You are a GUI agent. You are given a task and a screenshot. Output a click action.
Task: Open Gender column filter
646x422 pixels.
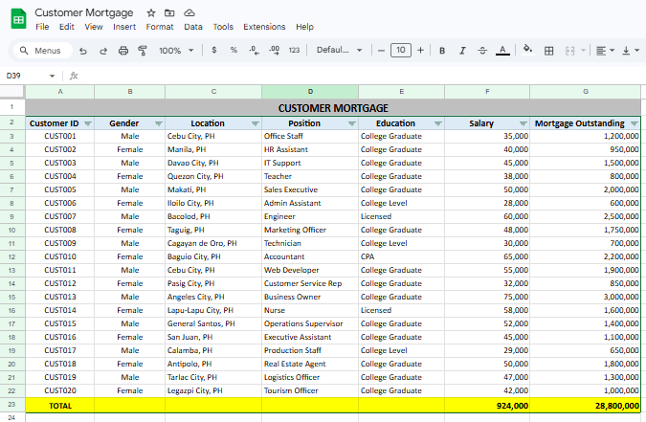coord(159,123)
